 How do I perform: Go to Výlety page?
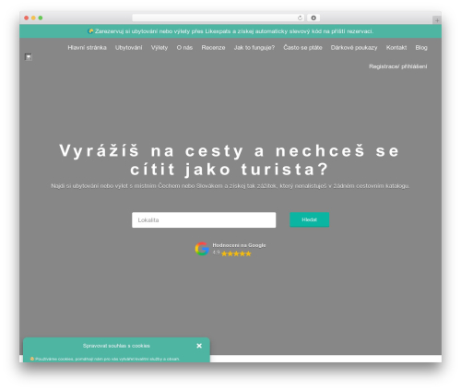tap(160, 48)
